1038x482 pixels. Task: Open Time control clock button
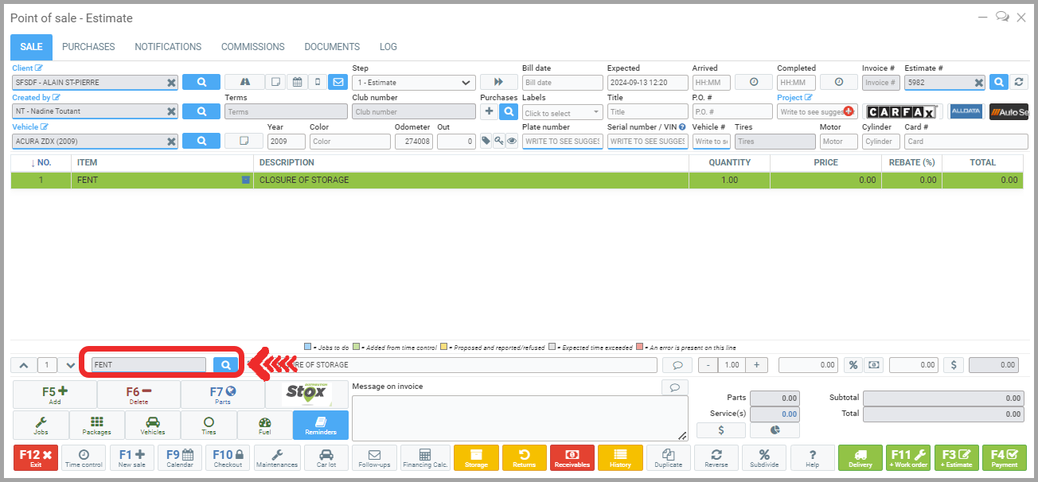tap(84, 458)
